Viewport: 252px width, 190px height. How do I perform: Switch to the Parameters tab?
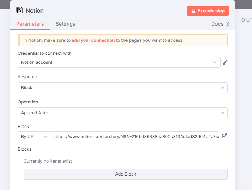coord(30,24)
